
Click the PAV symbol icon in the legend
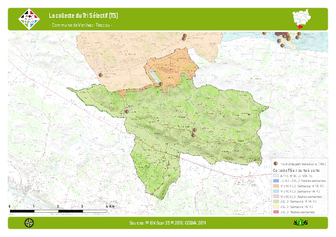point(276,164)
